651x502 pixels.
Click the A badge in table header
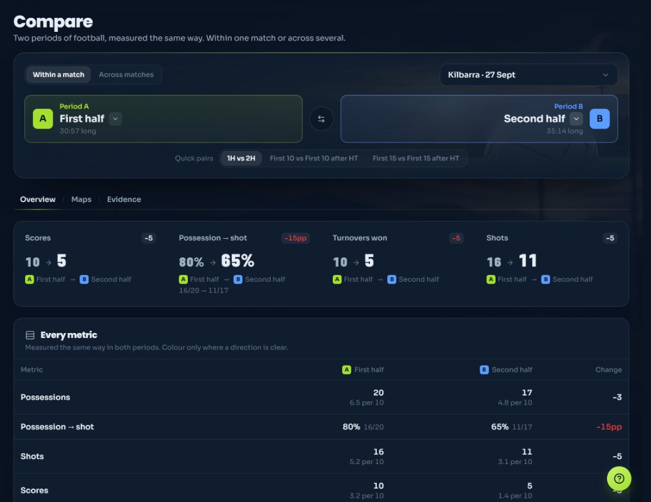tap(346, 370)
